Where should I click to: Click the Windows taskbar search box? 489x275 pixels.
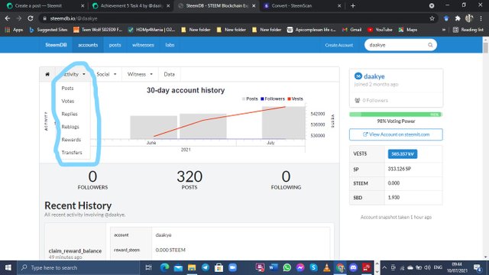point(78,267)
